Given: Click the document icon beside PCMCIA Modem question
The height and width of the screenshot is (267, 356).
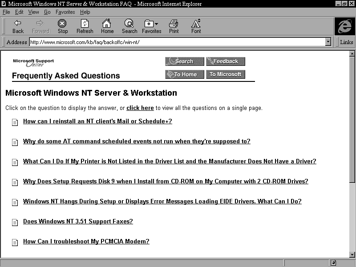Looking at the screenshot, I should coord(15,242).
